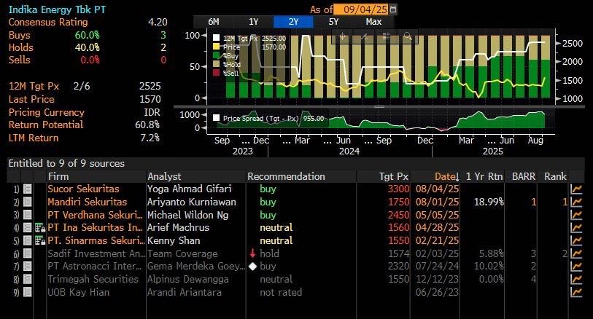The width and height of the screenshot is (593, 319).
Task: Open the document icon in PT Ina Sekuritas row
Action: pyautogui.click(x=27, y=228)
